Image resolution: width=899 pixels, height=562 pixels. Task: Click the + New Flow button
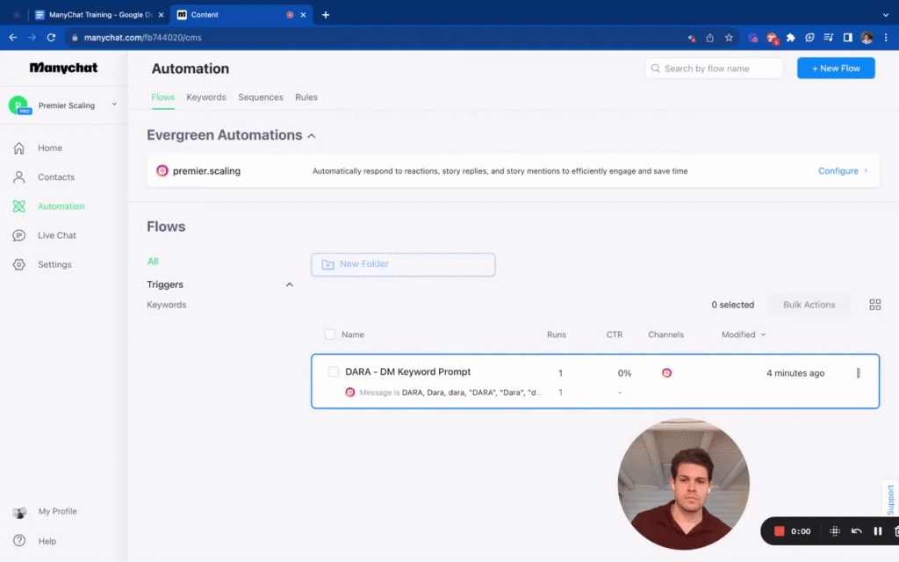point(836,68)
